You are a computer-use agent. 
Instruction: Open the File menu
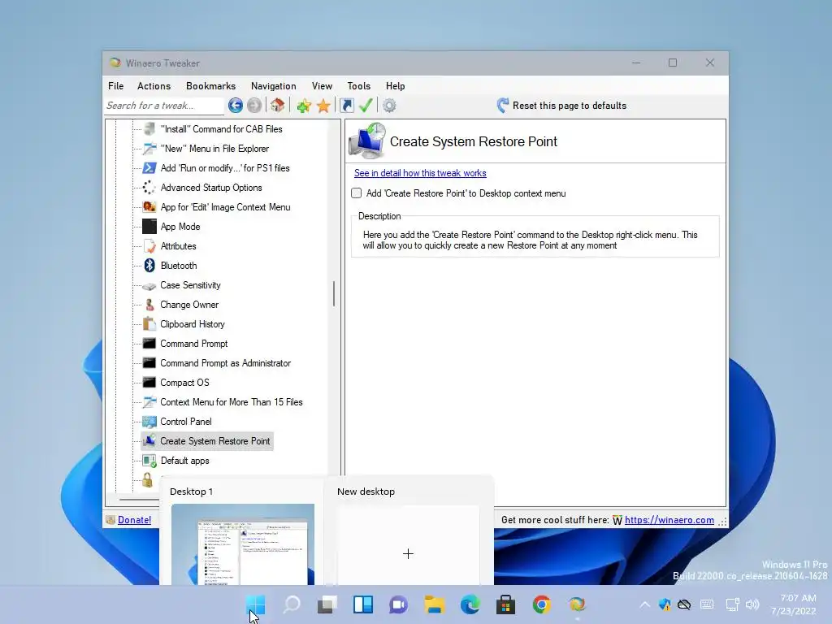pyautogui.click(x=115, y=86)
